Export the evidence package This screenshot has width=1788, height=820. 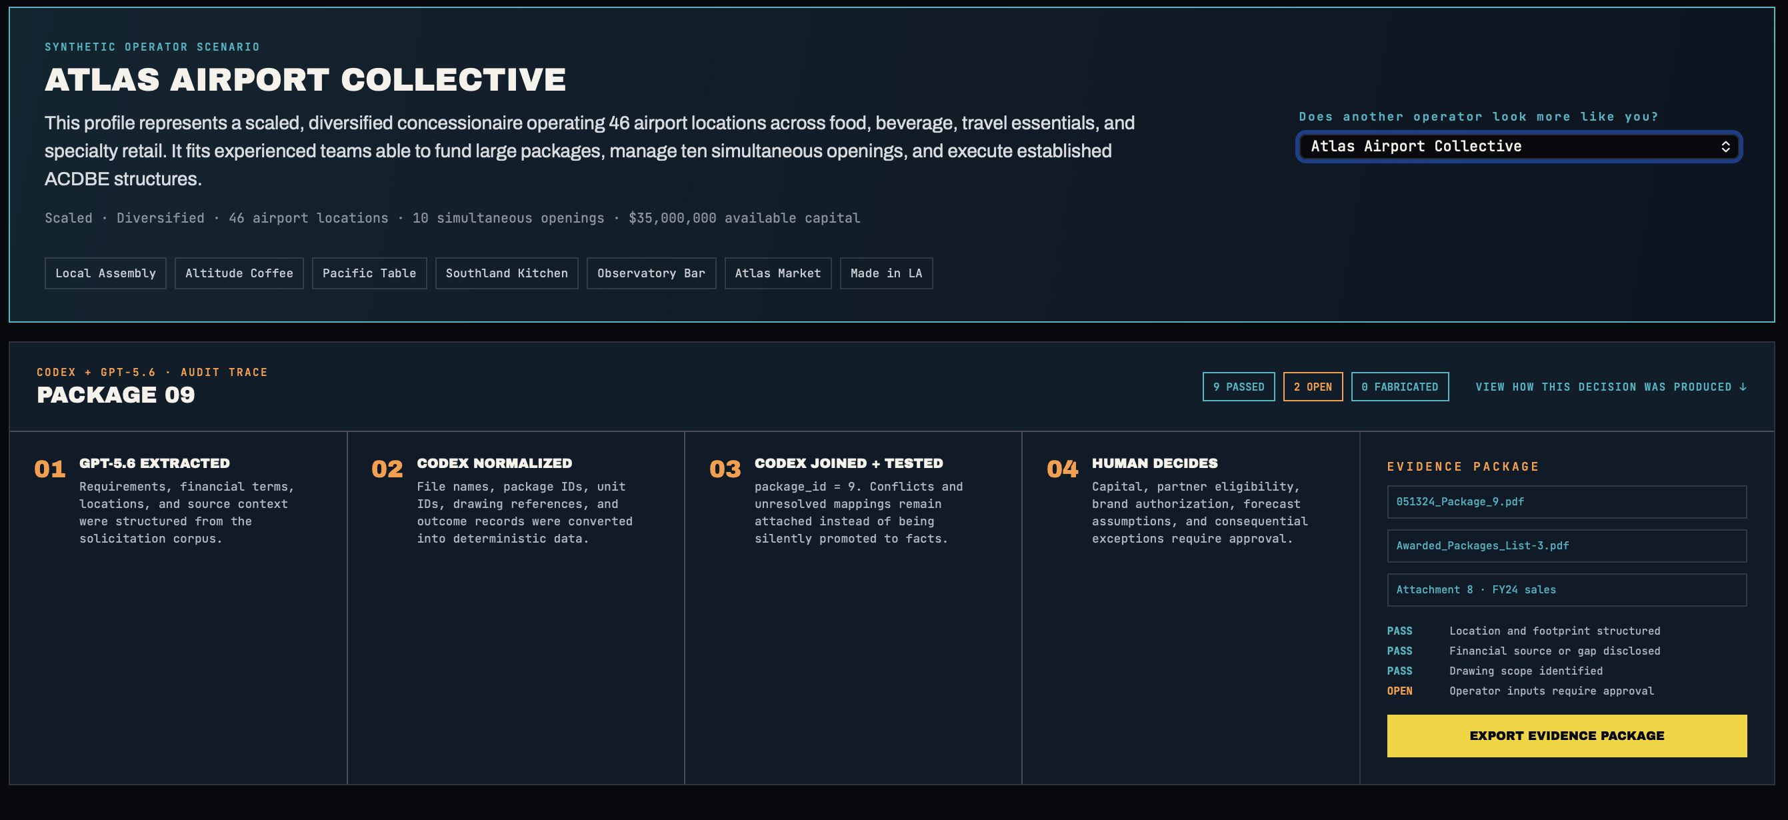(x=1567, y=736)
